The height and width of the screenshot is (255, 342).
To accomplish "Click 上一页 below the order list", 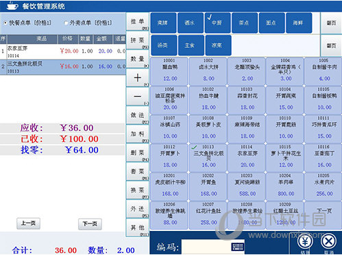I will (28, 223).
